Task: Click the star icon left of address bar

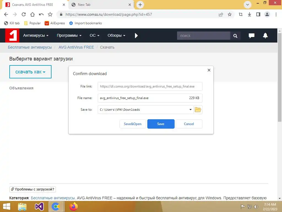Action: pos(50,14)
